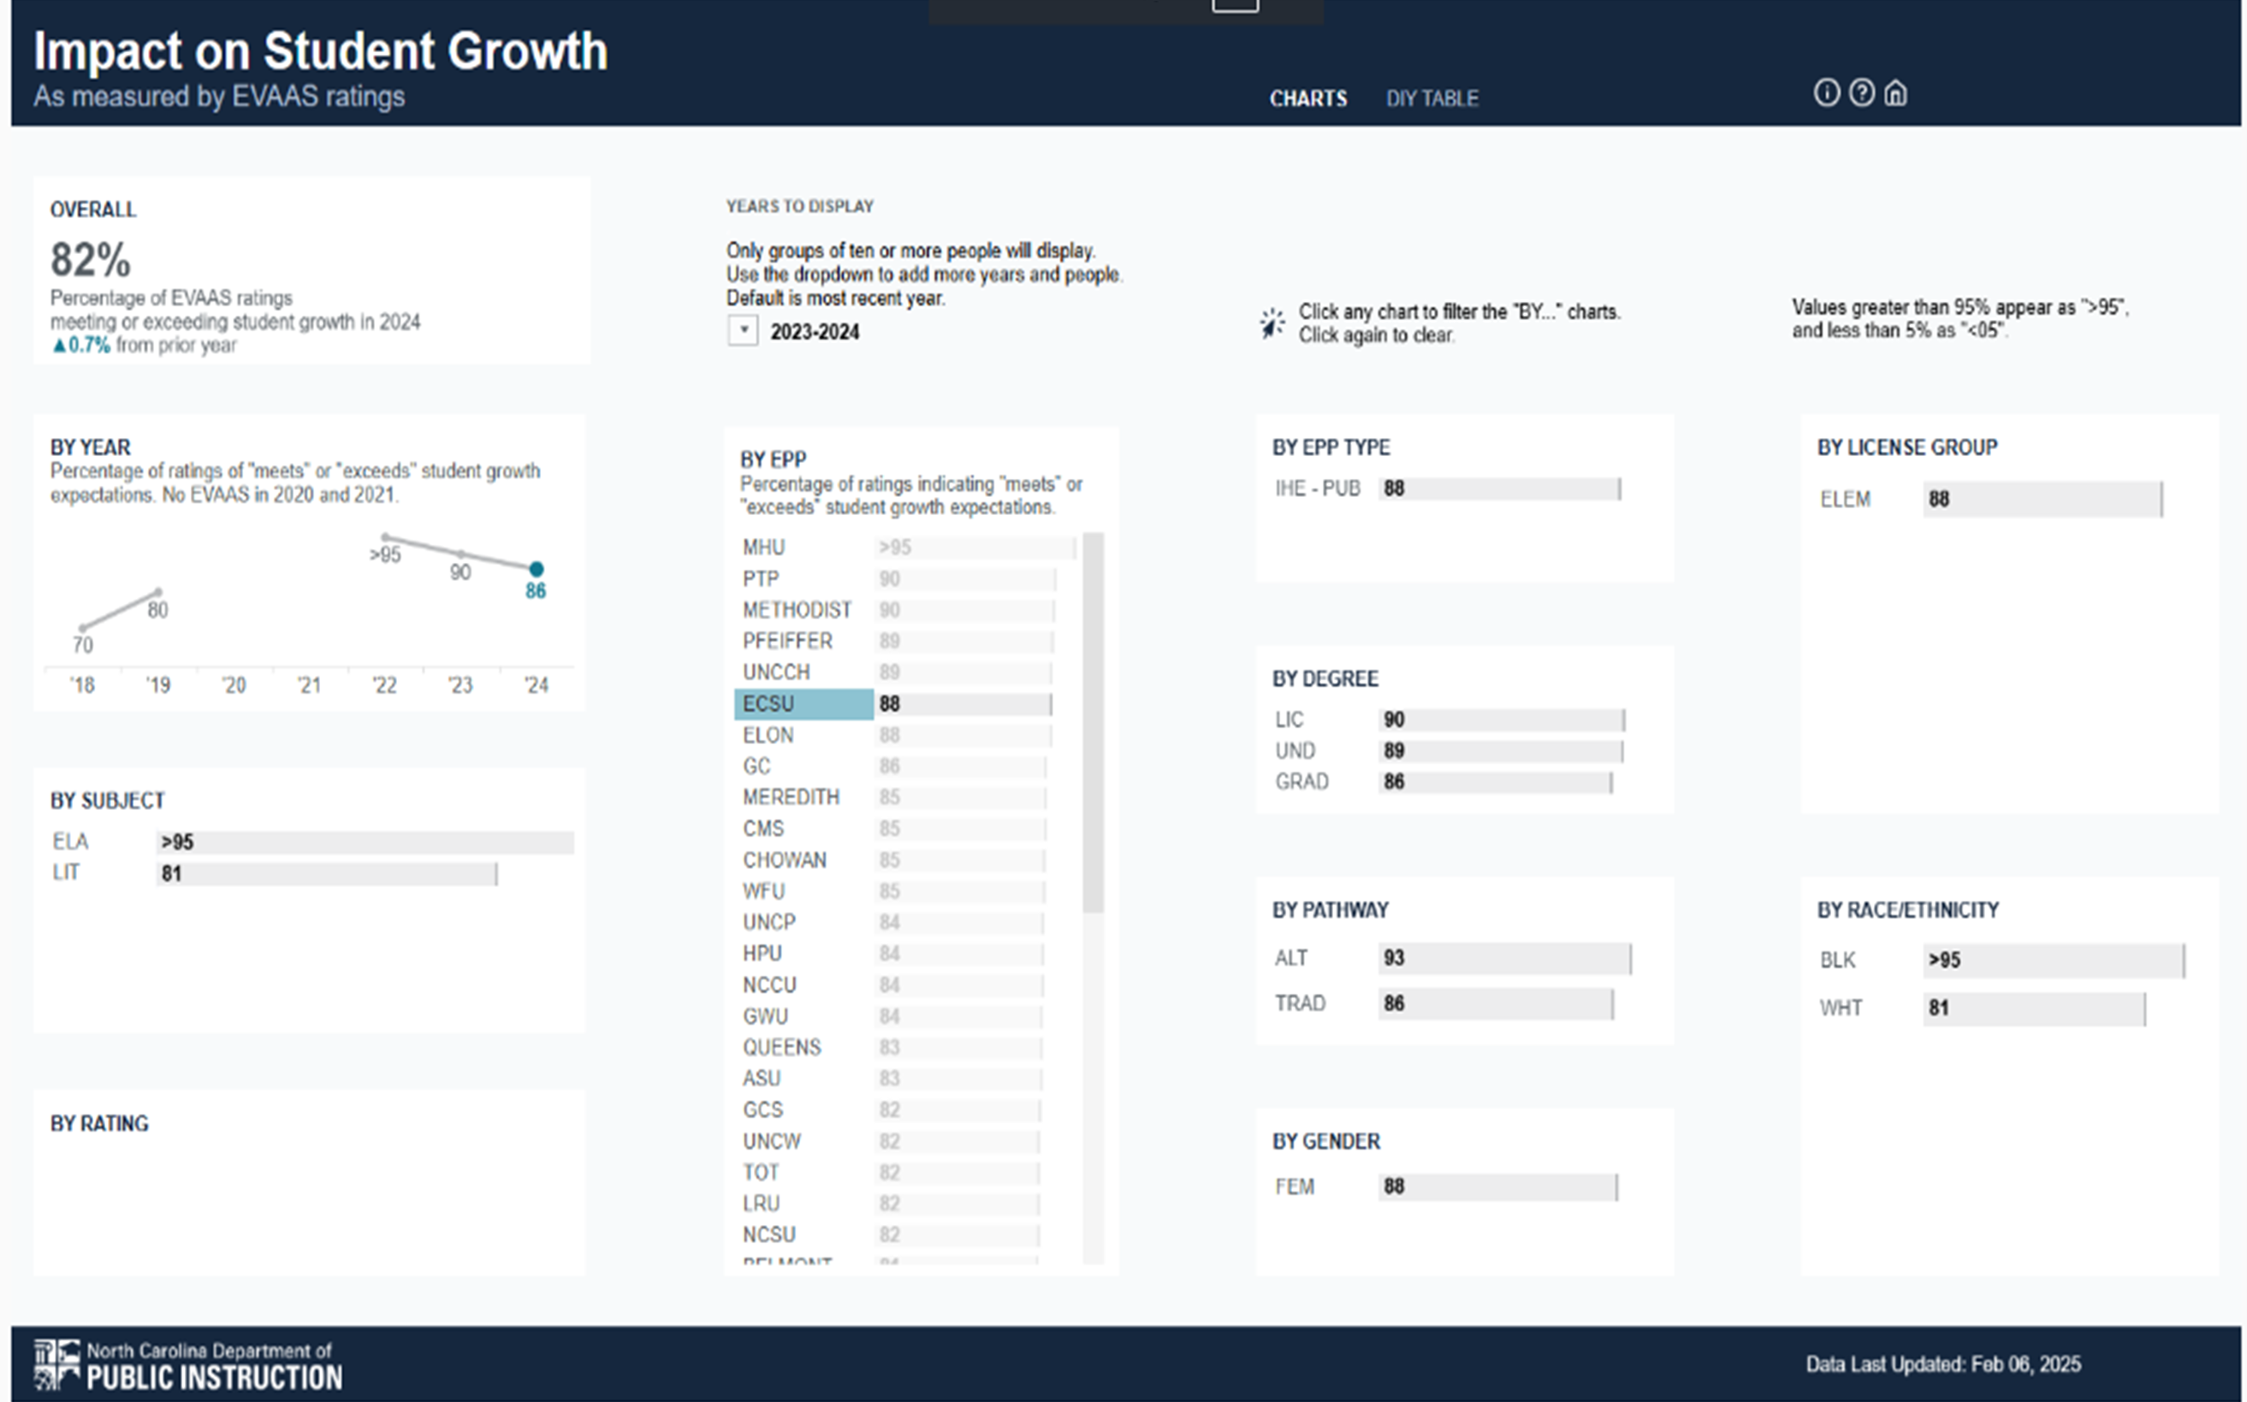Image resolution: width=2247 pixels, height=1402 pixels.
Task: Filter by the ELA subject bar
Action: click(x=364, y=842)
